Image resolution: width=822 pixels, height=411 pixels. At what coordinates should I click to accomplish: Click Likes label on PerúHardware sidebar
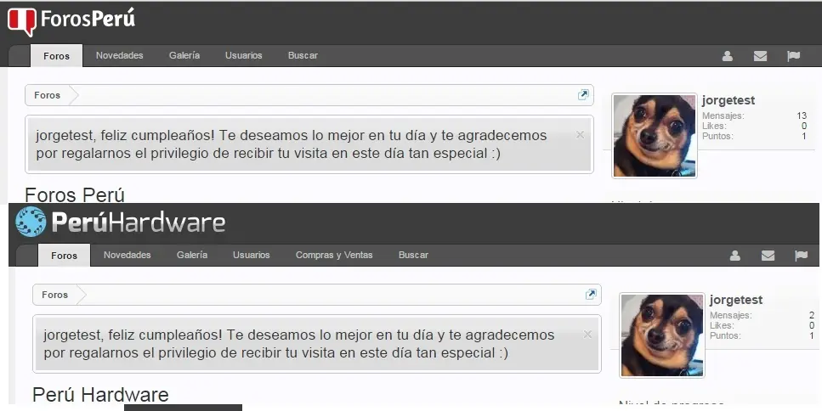point(722,325)
